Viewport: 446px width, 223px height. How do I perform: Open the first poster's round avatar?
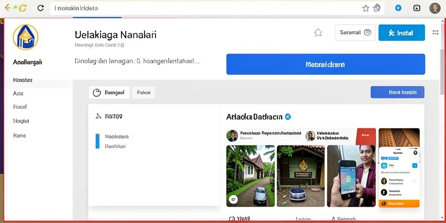(x=232, y=136)
